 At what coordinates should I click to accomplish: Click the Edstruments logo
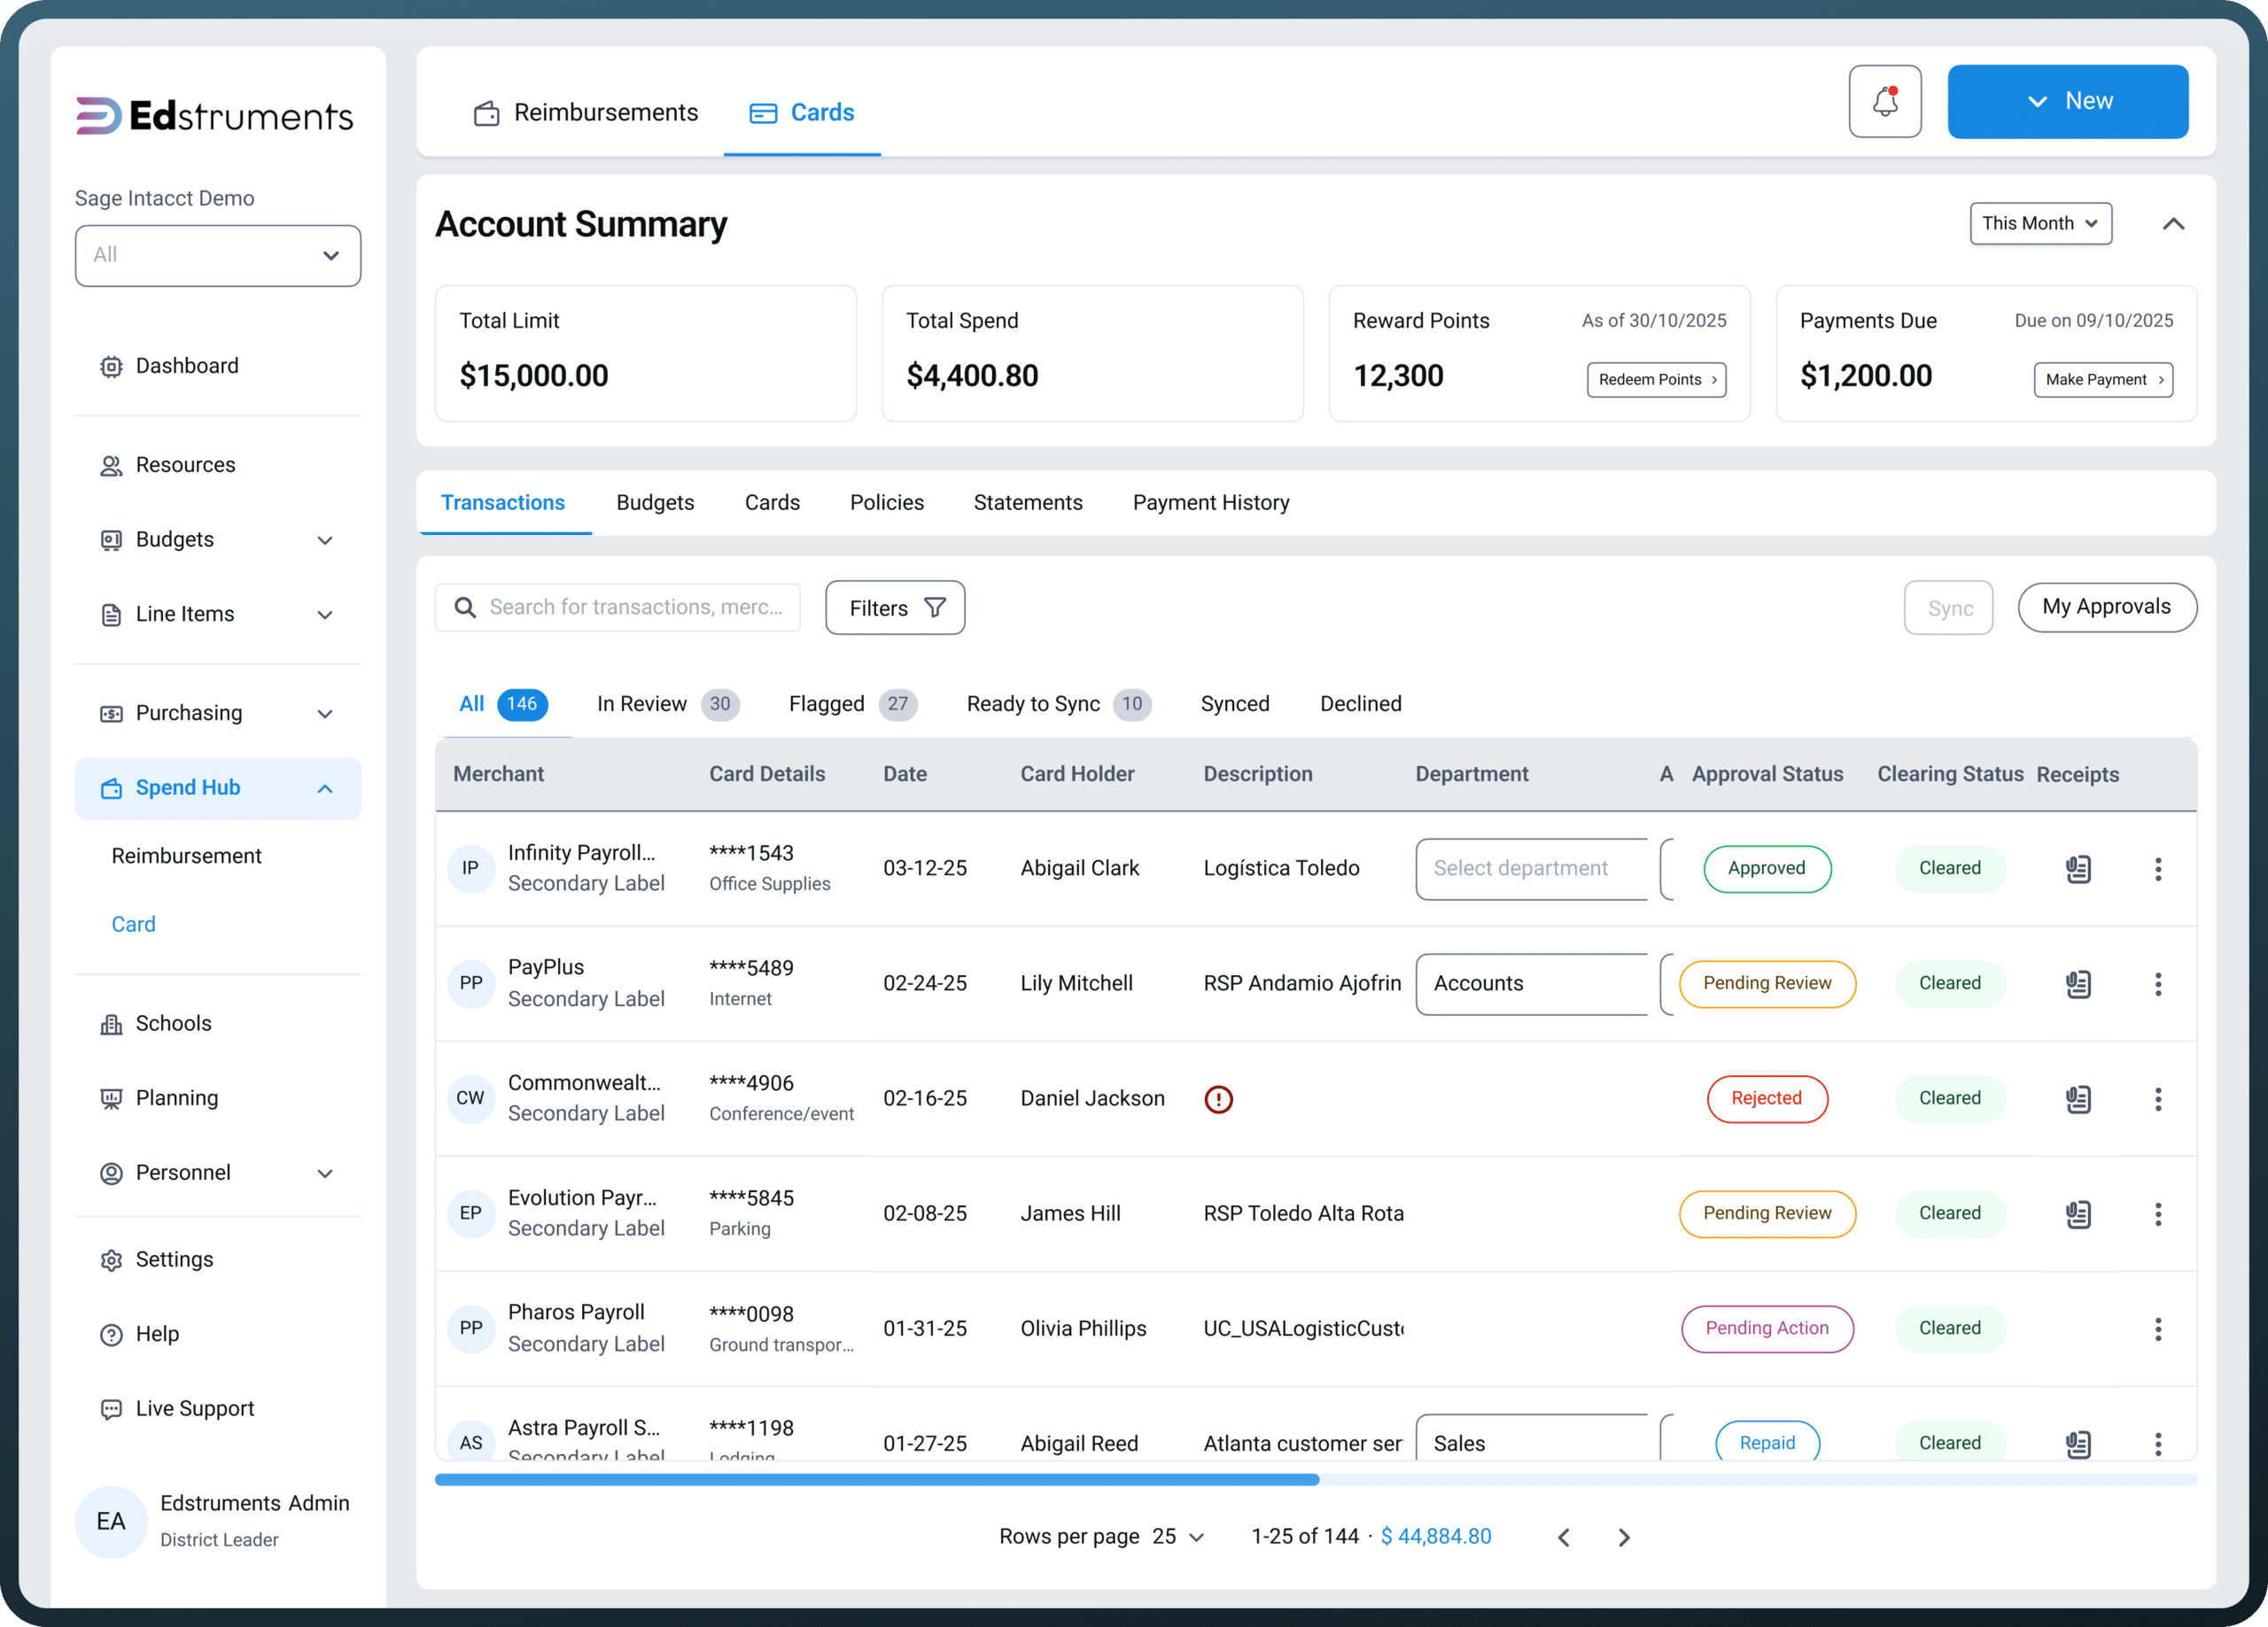214,116
